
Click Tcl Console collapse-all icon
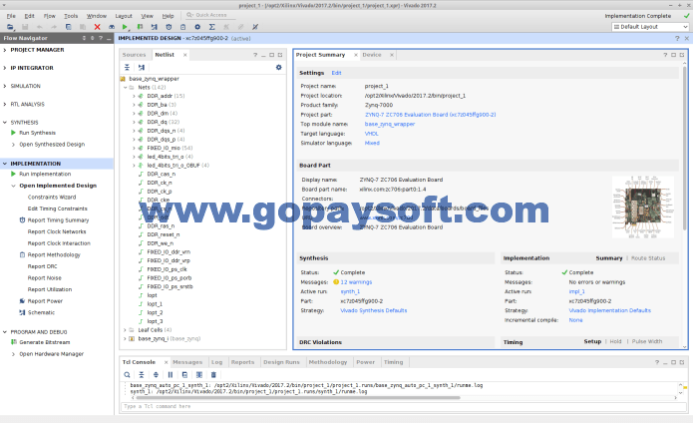click(x=142, y=374)
